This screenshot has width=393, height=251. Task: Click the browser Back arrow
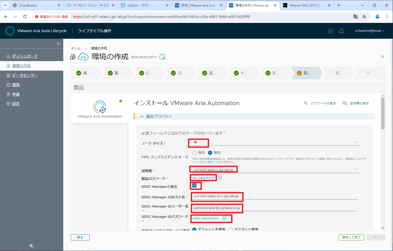click(6, 16)
